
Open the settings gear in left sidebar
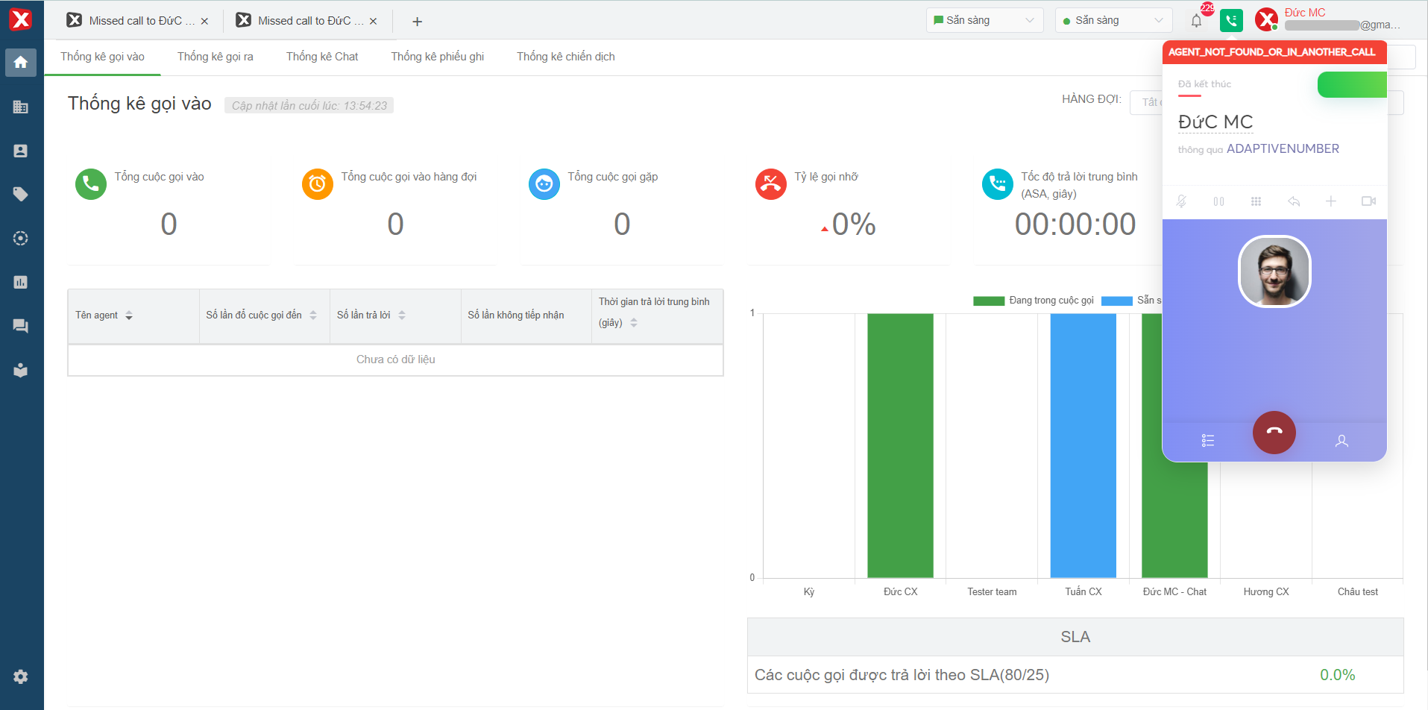(21, 676)
